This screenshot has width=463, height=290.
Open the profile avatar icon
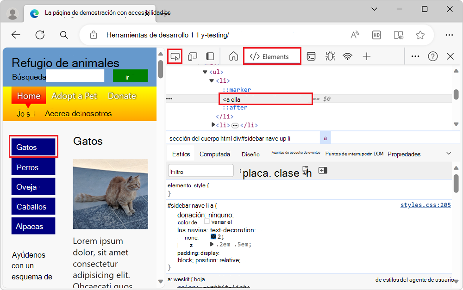pos(13,13)
